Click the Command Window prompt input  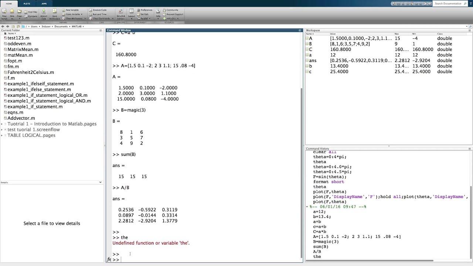[x=210, y=260]
